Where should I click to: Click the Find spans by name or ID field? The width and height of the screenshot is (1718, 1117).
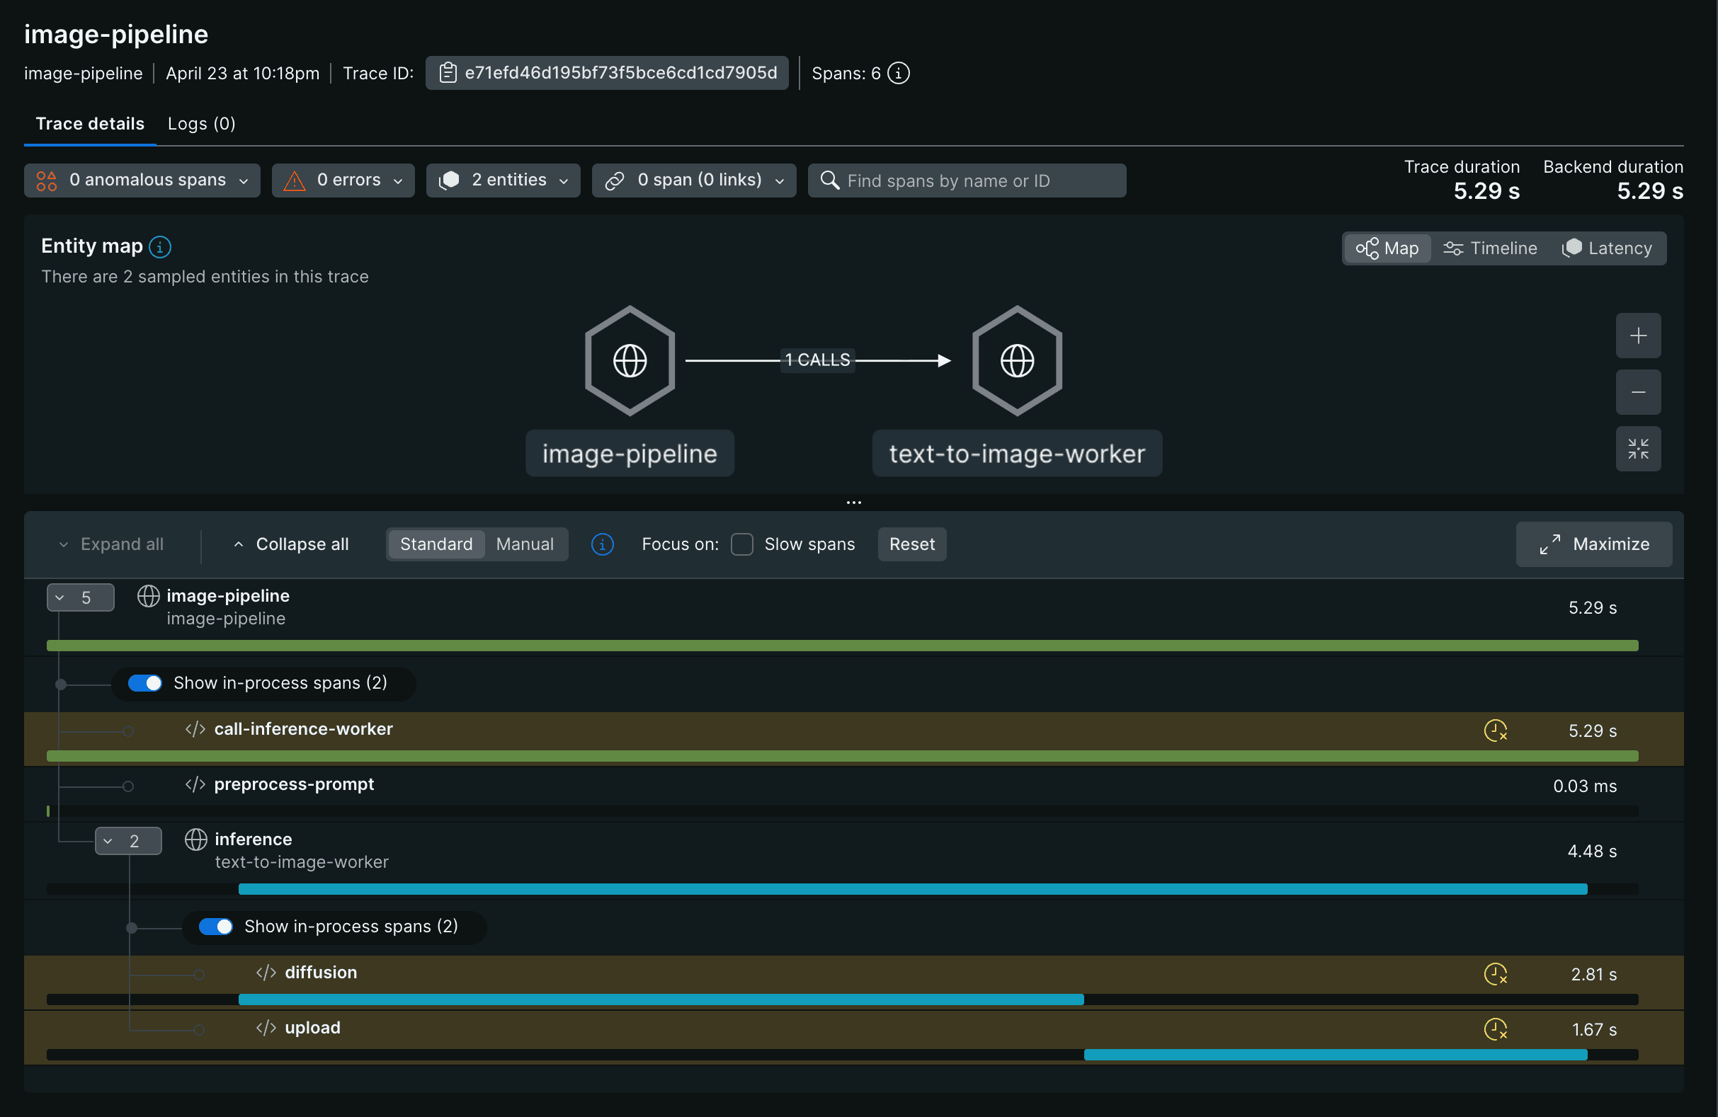967,181
